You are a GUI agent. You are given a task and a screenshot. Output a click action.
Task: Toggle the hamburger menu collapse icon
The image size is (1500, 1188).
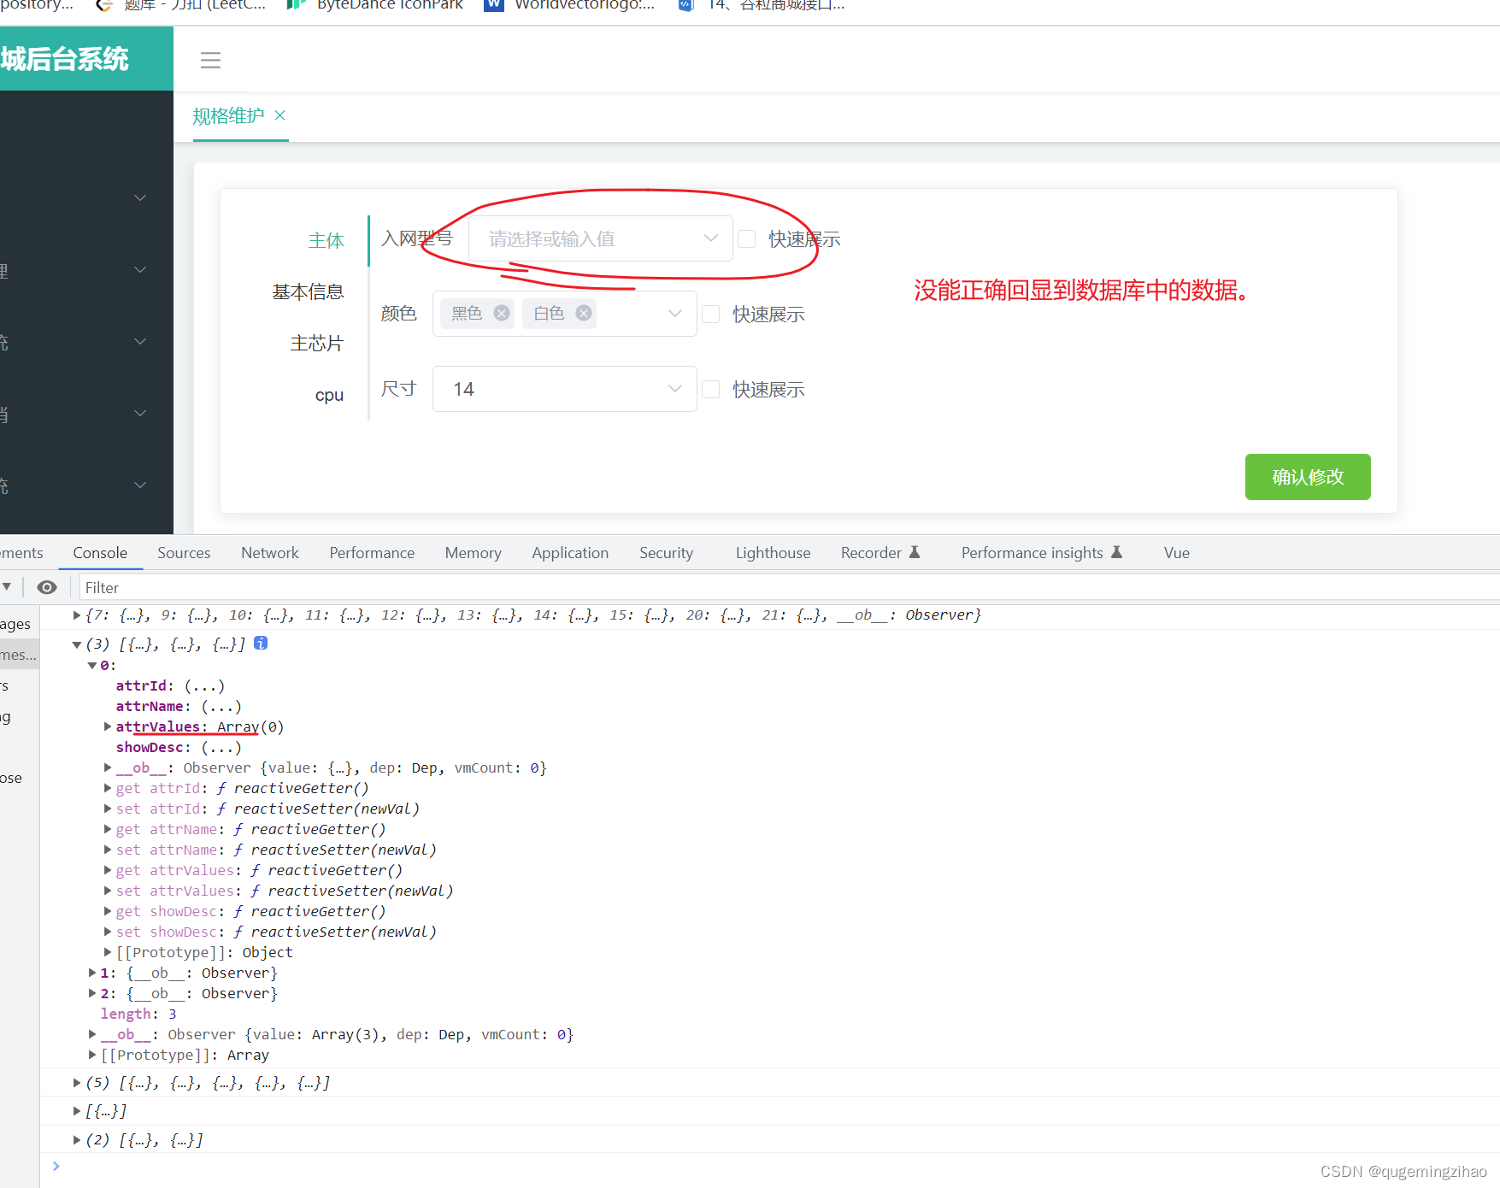point(210,60)
